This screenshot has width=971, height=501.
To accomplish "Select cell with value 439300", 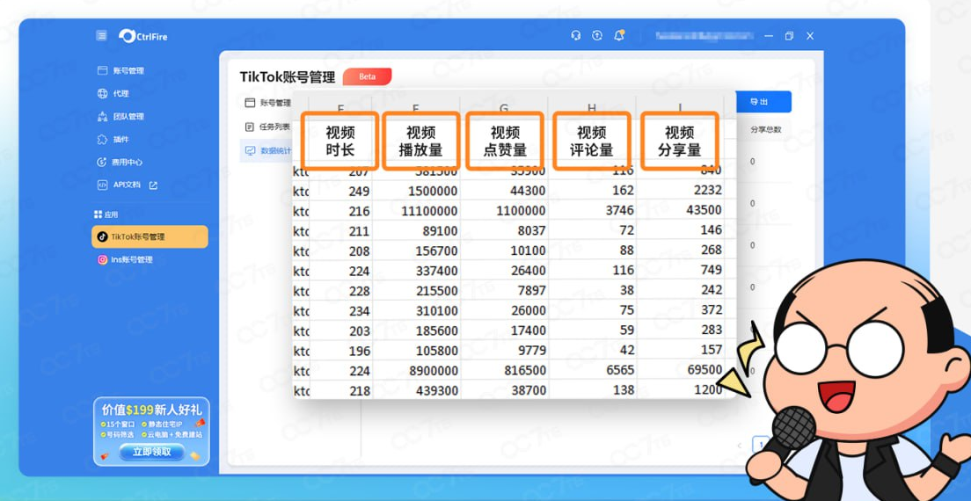I will tap(416, 389).
